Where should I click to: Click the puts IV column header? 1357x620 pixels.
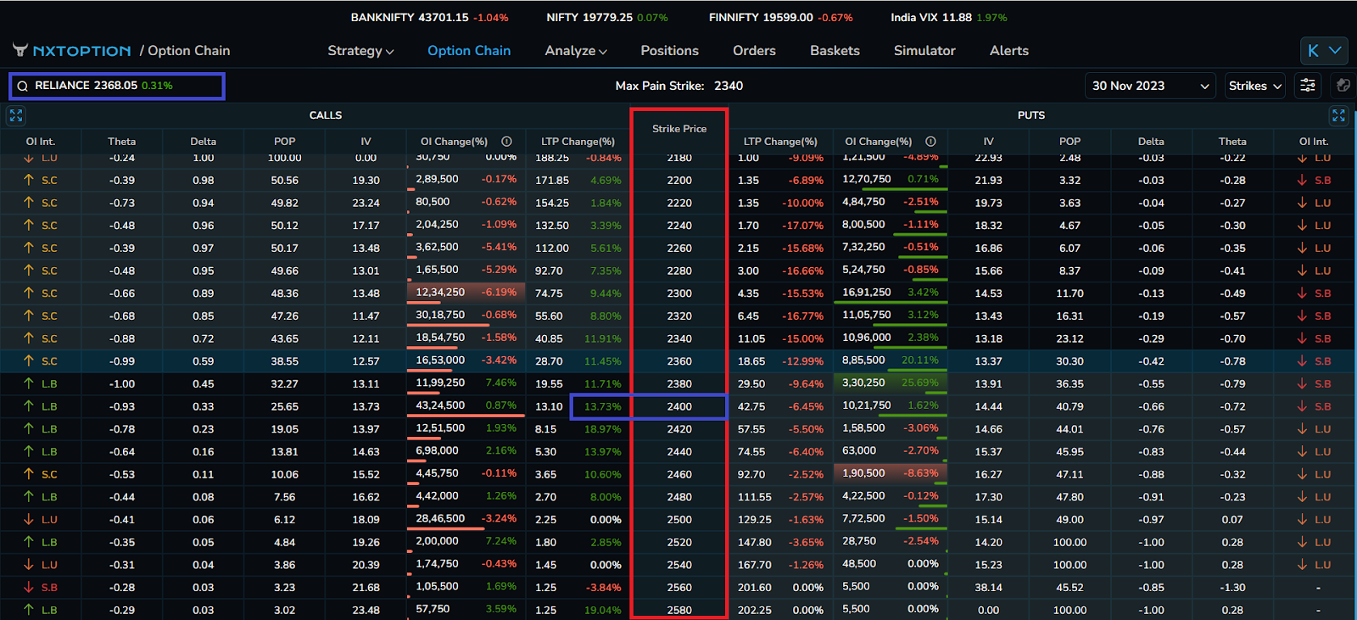pos(988,142)
